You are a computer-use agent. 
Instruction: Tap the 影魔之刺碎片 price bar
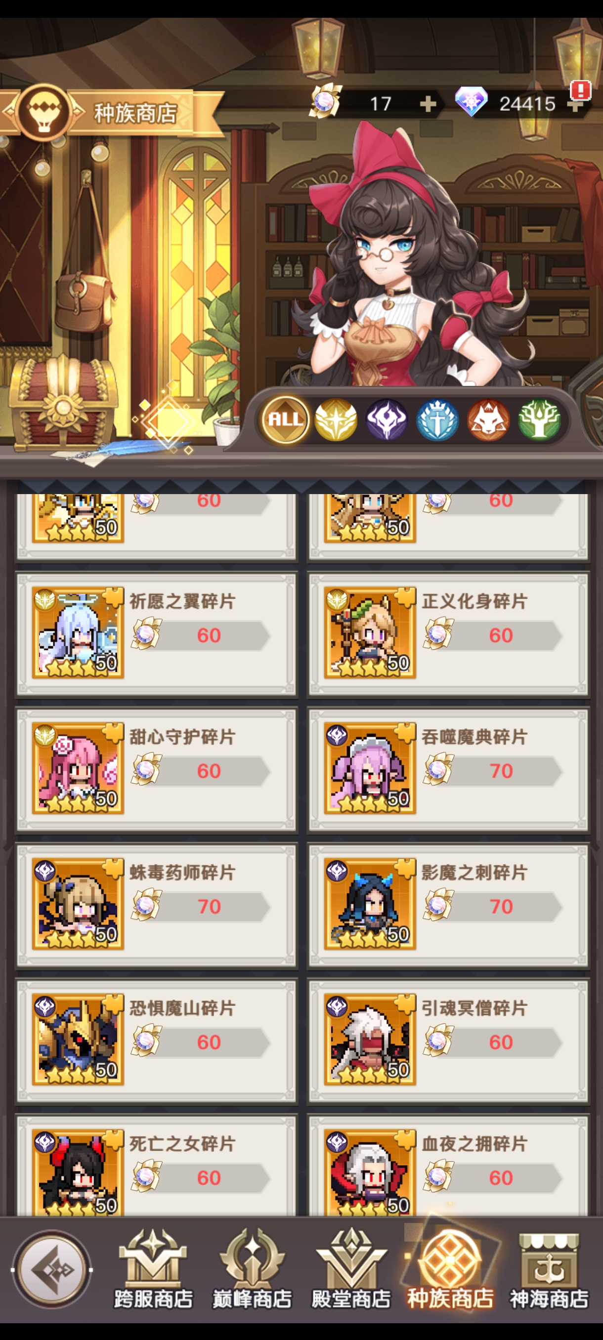[493, 906]
